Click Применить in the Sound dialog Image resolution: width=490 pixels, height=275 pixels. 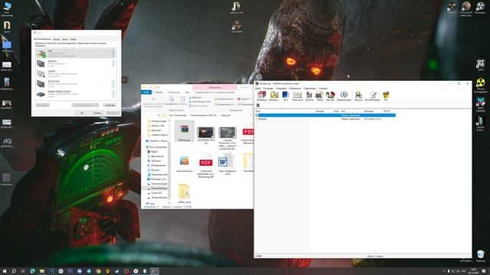point(113,113)
